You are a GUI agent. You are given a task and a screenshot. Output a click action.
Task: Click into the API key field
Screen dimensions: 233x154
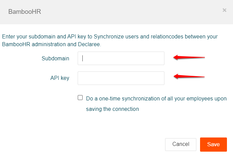(x=121, y=78)
